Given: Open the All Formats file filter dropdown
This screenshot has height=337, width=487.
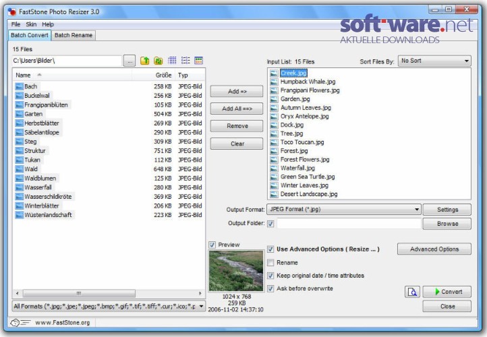Looking at the screenshot, I should coord(109,306).
